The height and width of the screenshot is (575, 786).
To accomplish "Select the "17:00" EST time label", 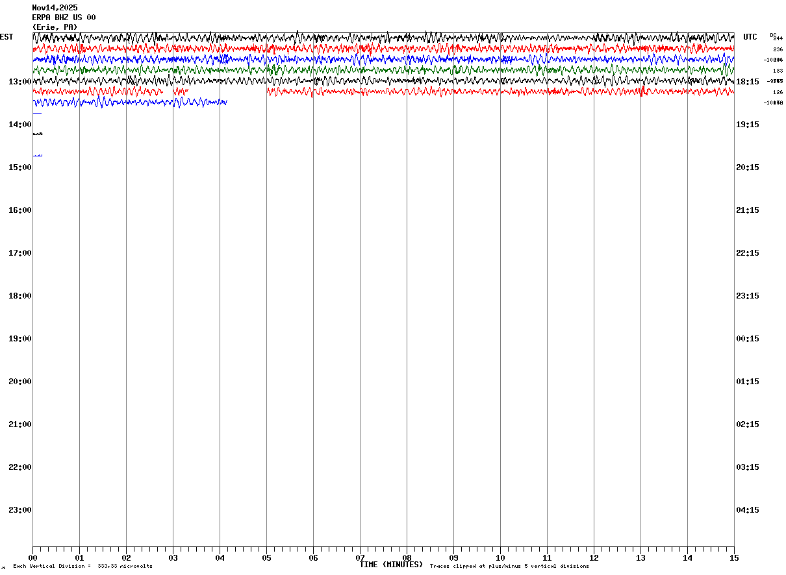I will tap(19, 253).
